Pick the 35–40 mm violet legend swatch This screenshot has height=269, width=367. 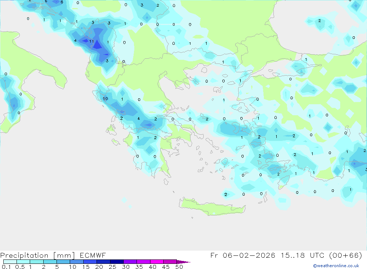point(143,262)
